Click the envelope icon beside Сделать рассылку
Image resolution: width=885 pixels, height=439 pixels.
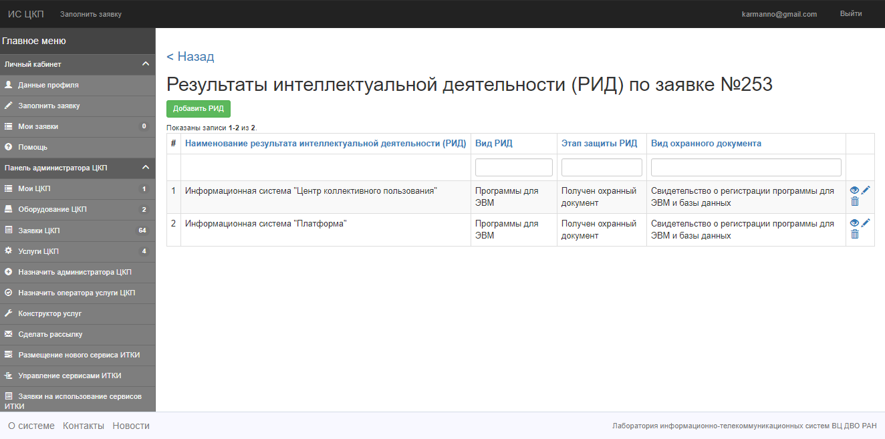click(x=9, y=334)
